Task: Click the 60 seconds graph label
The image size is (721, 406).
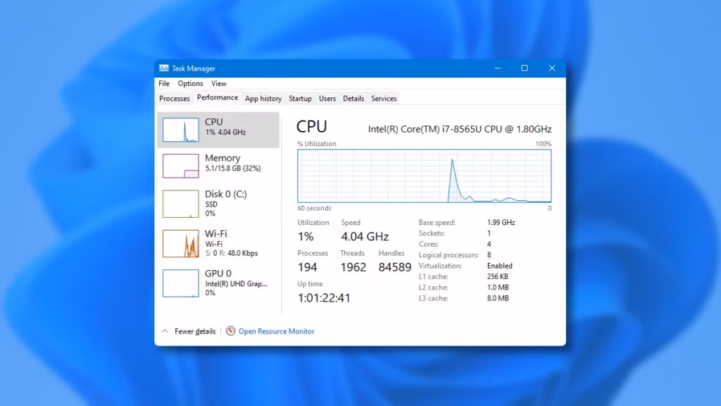Action: coord(314,208)
